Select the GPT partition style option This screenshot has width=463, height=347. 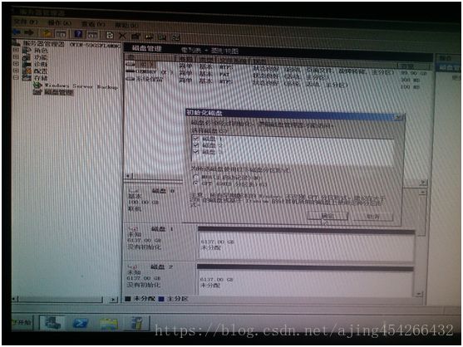click(x=195, y=183)
